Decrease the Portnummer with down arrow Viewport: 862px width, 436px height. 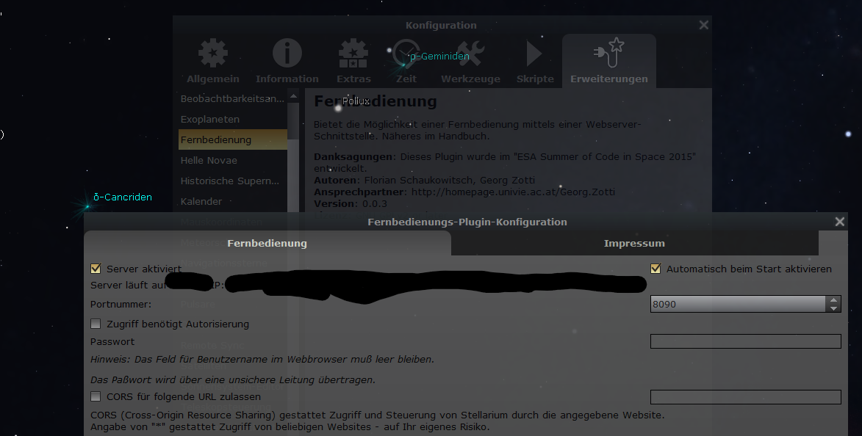pos(833,308)
